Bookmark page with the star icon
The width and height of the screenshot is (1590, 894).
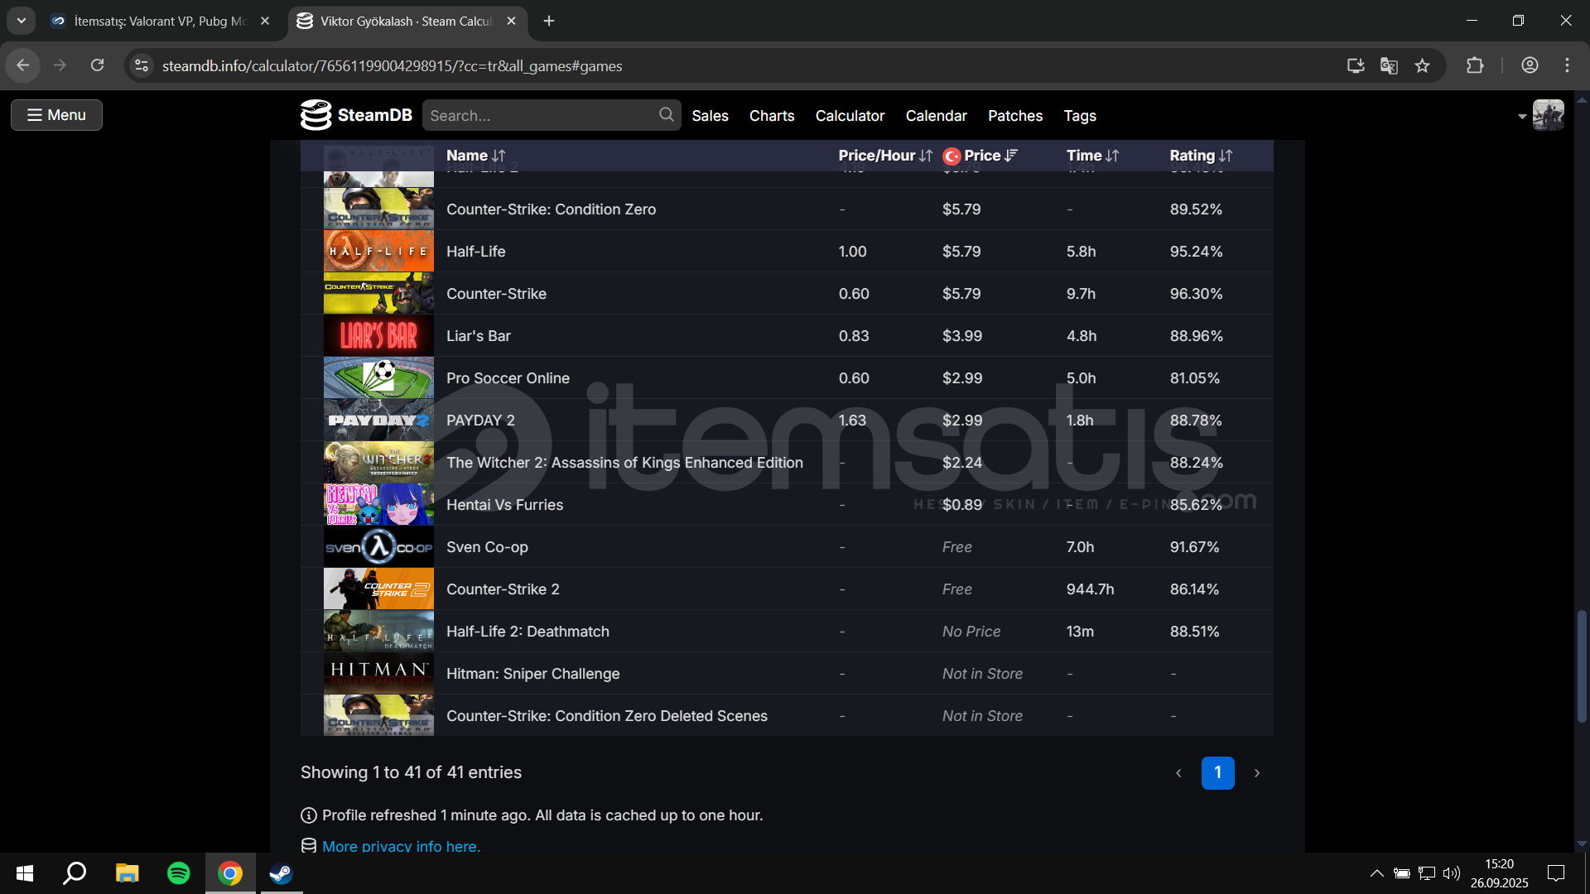(1422, 65)
